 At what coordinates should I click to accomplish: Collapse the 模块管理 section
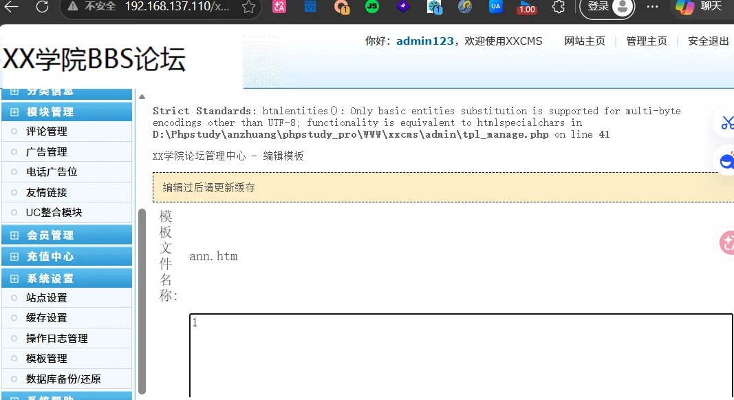click(67, 112)
